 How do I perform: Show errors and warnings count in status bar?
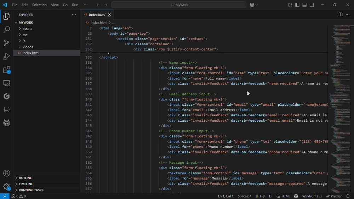tap(19, 196)
